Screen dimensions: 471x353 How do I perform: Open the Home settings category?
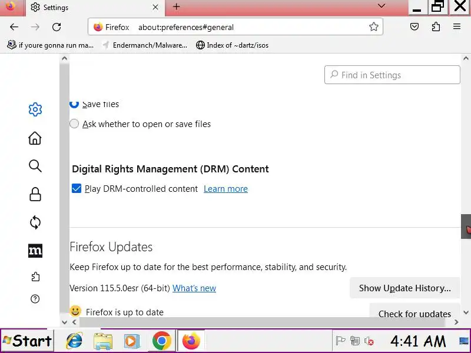coord(35,138)
